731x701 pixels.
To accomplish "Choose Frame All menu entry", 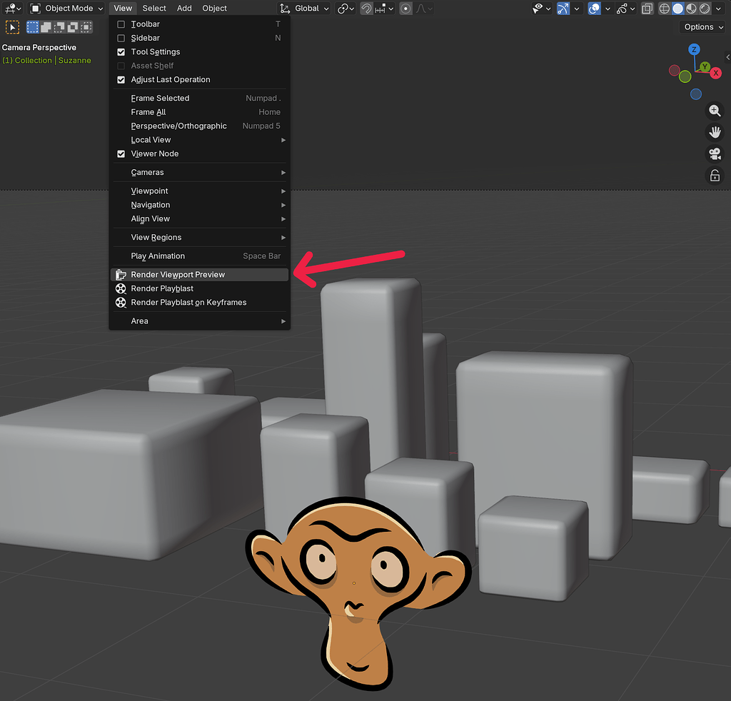I will pyautogui.click(x=200, y=112).
